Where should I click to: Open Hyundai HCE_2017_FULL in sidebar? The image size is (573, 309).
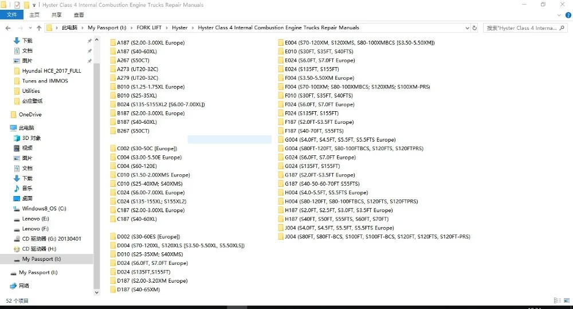coord(51,71)
